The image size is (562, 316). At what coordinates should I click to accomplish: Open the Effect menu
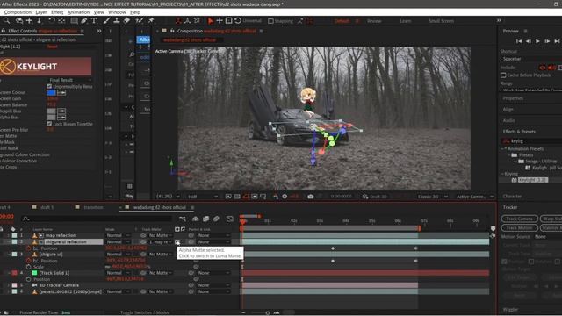click(57, 12)
